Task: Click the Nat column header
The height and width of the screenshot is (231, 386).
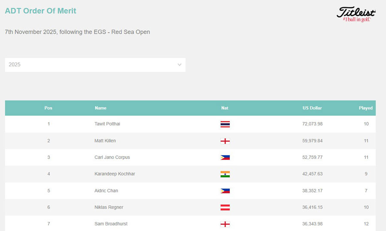Action: click(225, 108)
